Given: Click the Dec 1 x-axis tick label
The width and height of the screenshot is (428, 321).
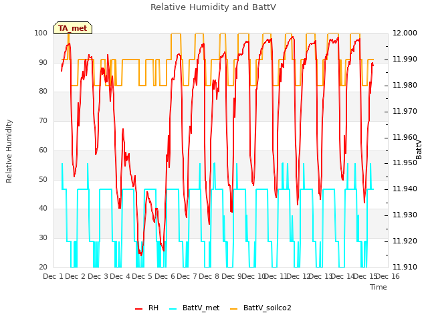Looking at the screenshot, I should click(x=53, y=276).
